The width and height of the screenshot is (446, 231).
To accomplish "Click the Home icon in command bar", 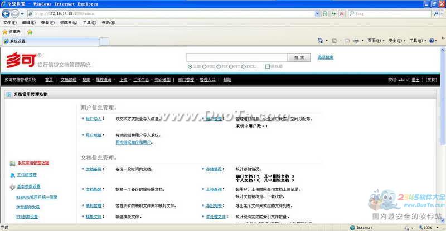I will [x=320, y=41].
